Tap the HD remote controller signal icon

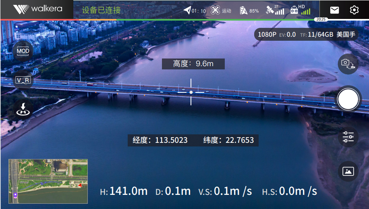(x=301, y=10)
